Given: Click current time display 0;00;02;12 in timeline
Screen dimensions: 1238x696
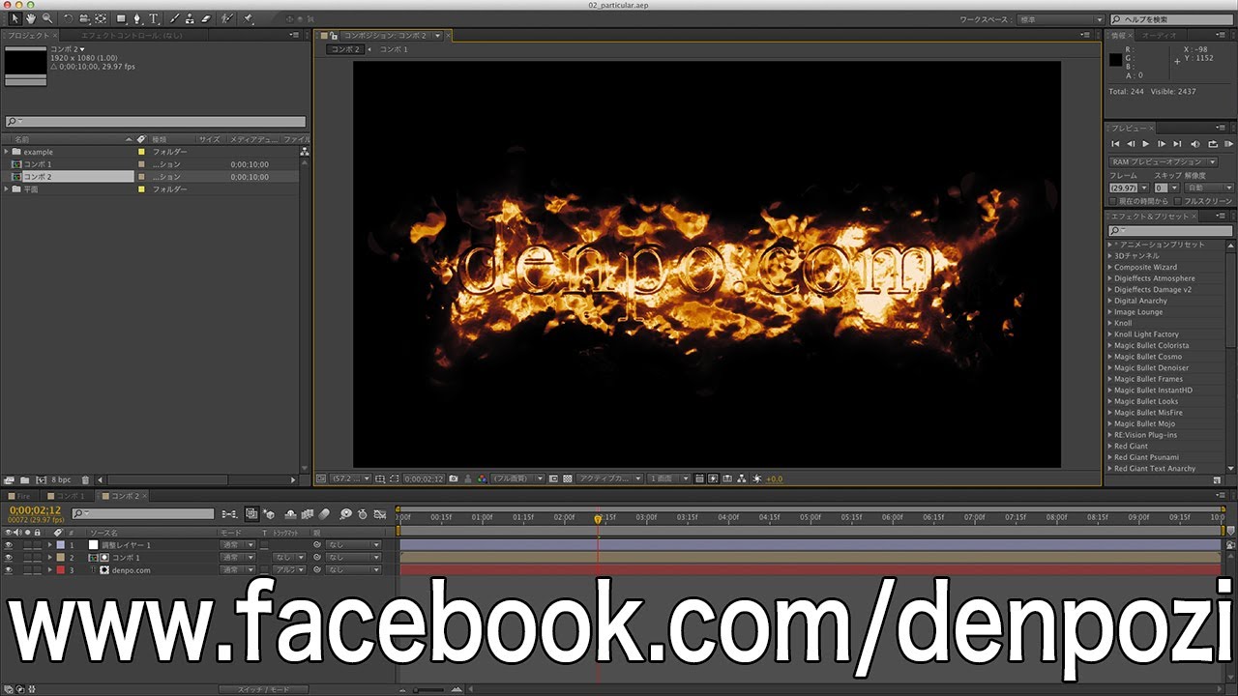Looking at the screenshot, I should click(36, 509).
